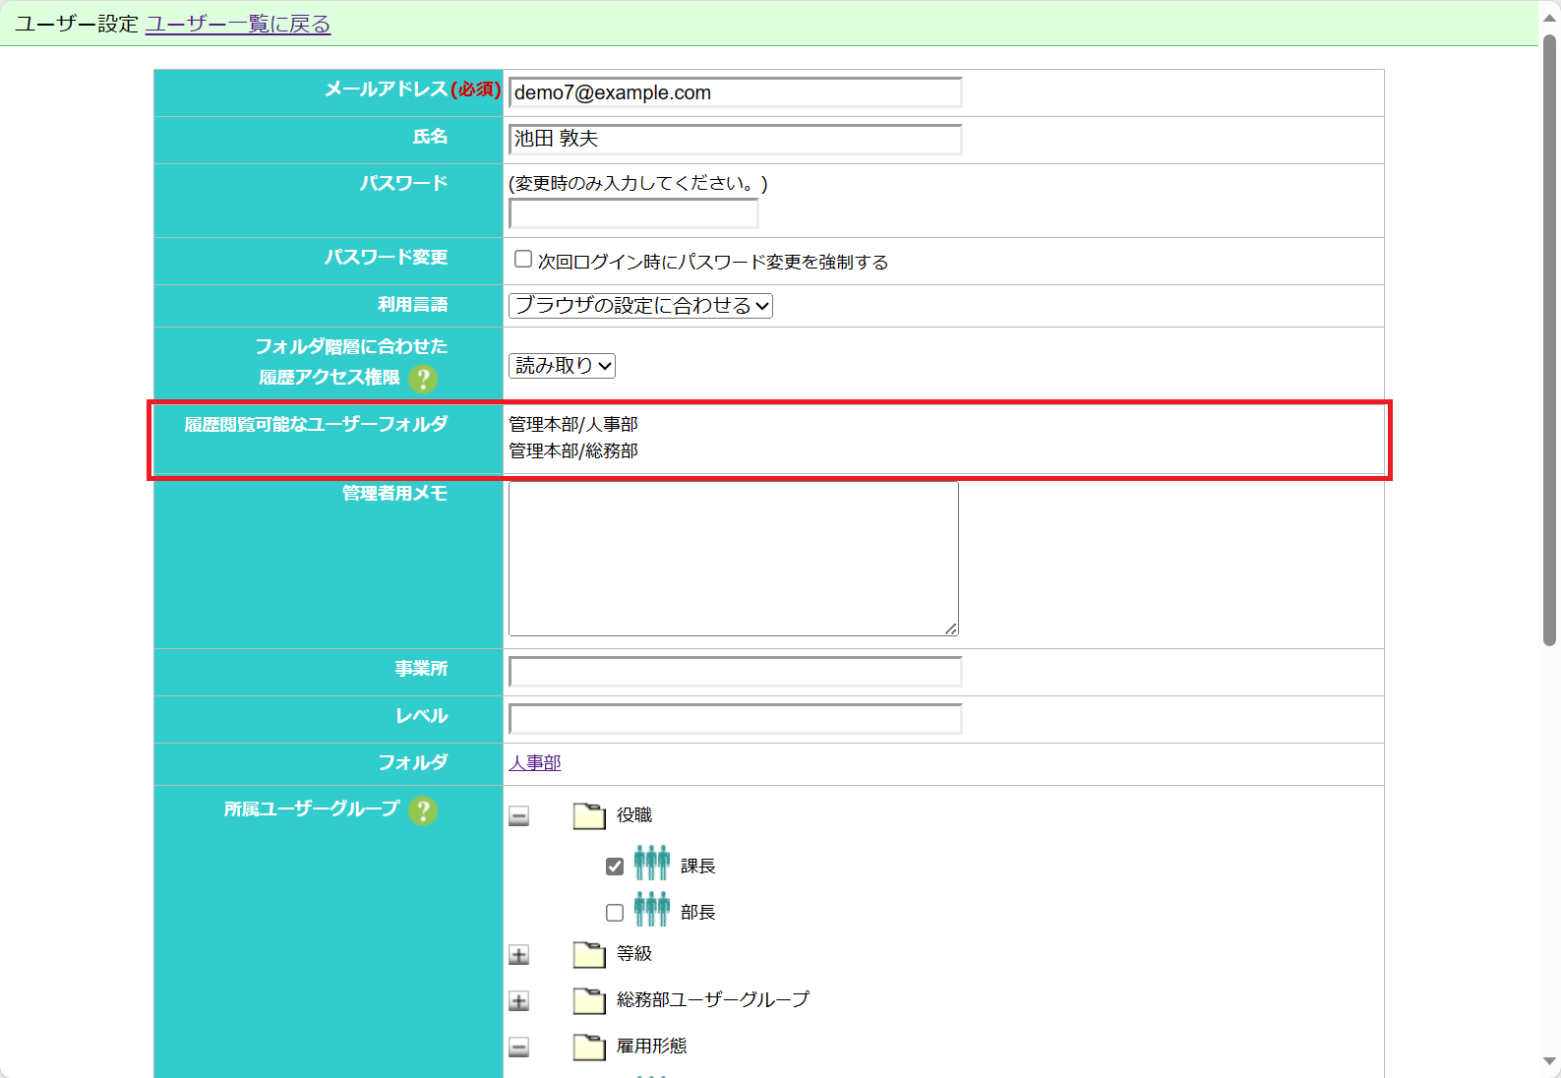Expand the 等級 tree node

pyautogui.click(x=518, y=955)
